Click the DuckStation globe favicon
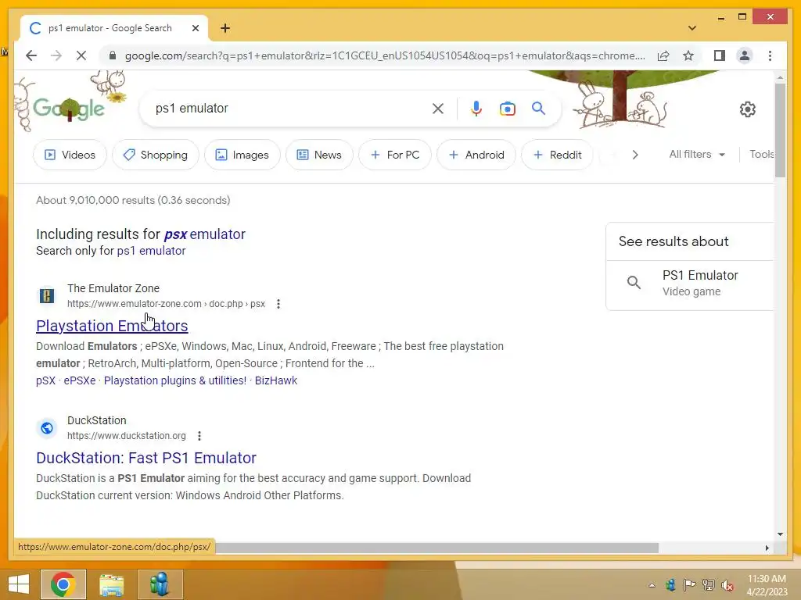 tap(47, 427)
